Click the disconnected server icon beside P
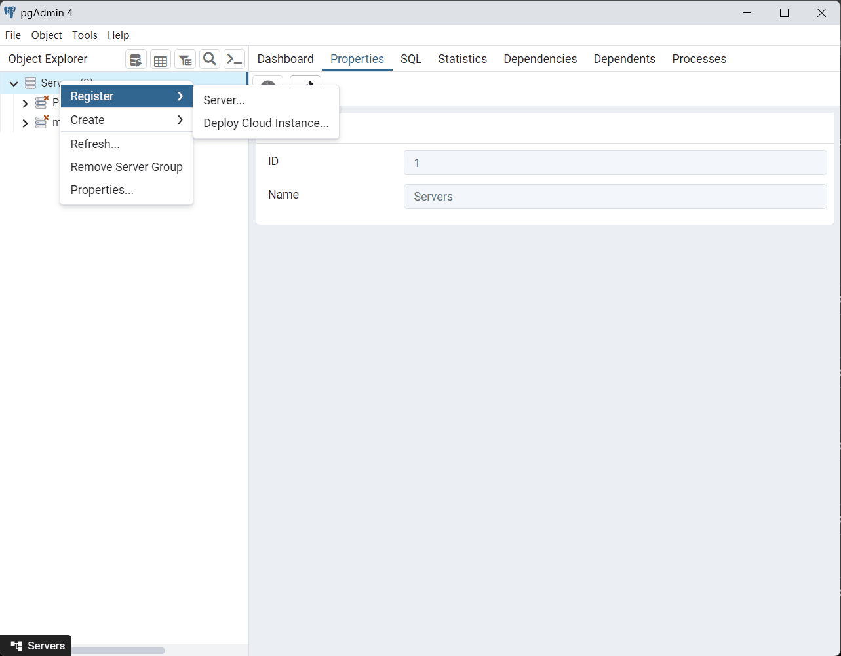The image size is (841, 656). (43, 102)
